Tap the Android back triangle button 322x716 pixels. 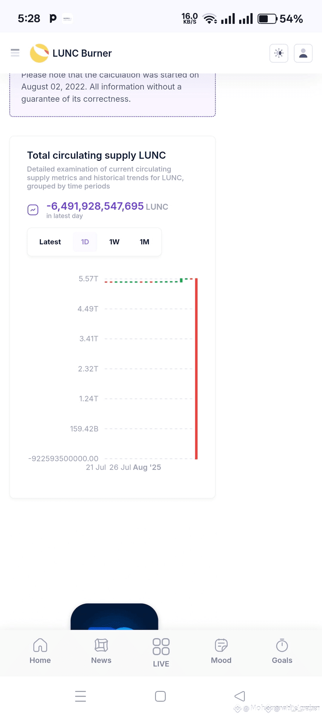[240, 696]
